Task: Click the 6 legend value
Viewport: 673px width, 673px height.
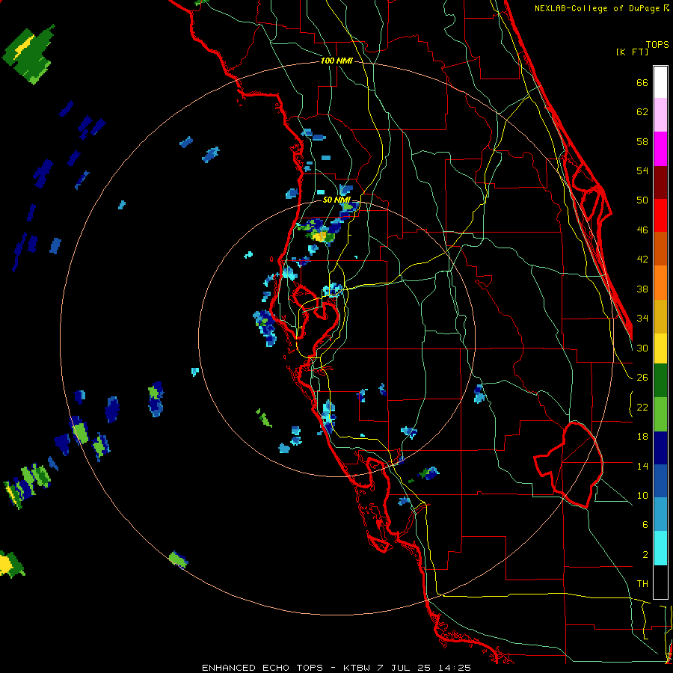Action: (x=645, y=525)
